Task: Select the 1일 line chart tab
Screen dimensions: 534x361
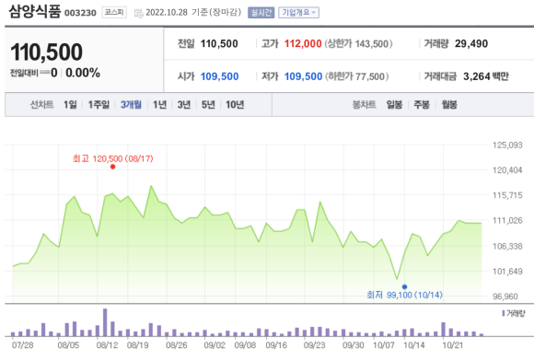Action: tap(70, 105)
